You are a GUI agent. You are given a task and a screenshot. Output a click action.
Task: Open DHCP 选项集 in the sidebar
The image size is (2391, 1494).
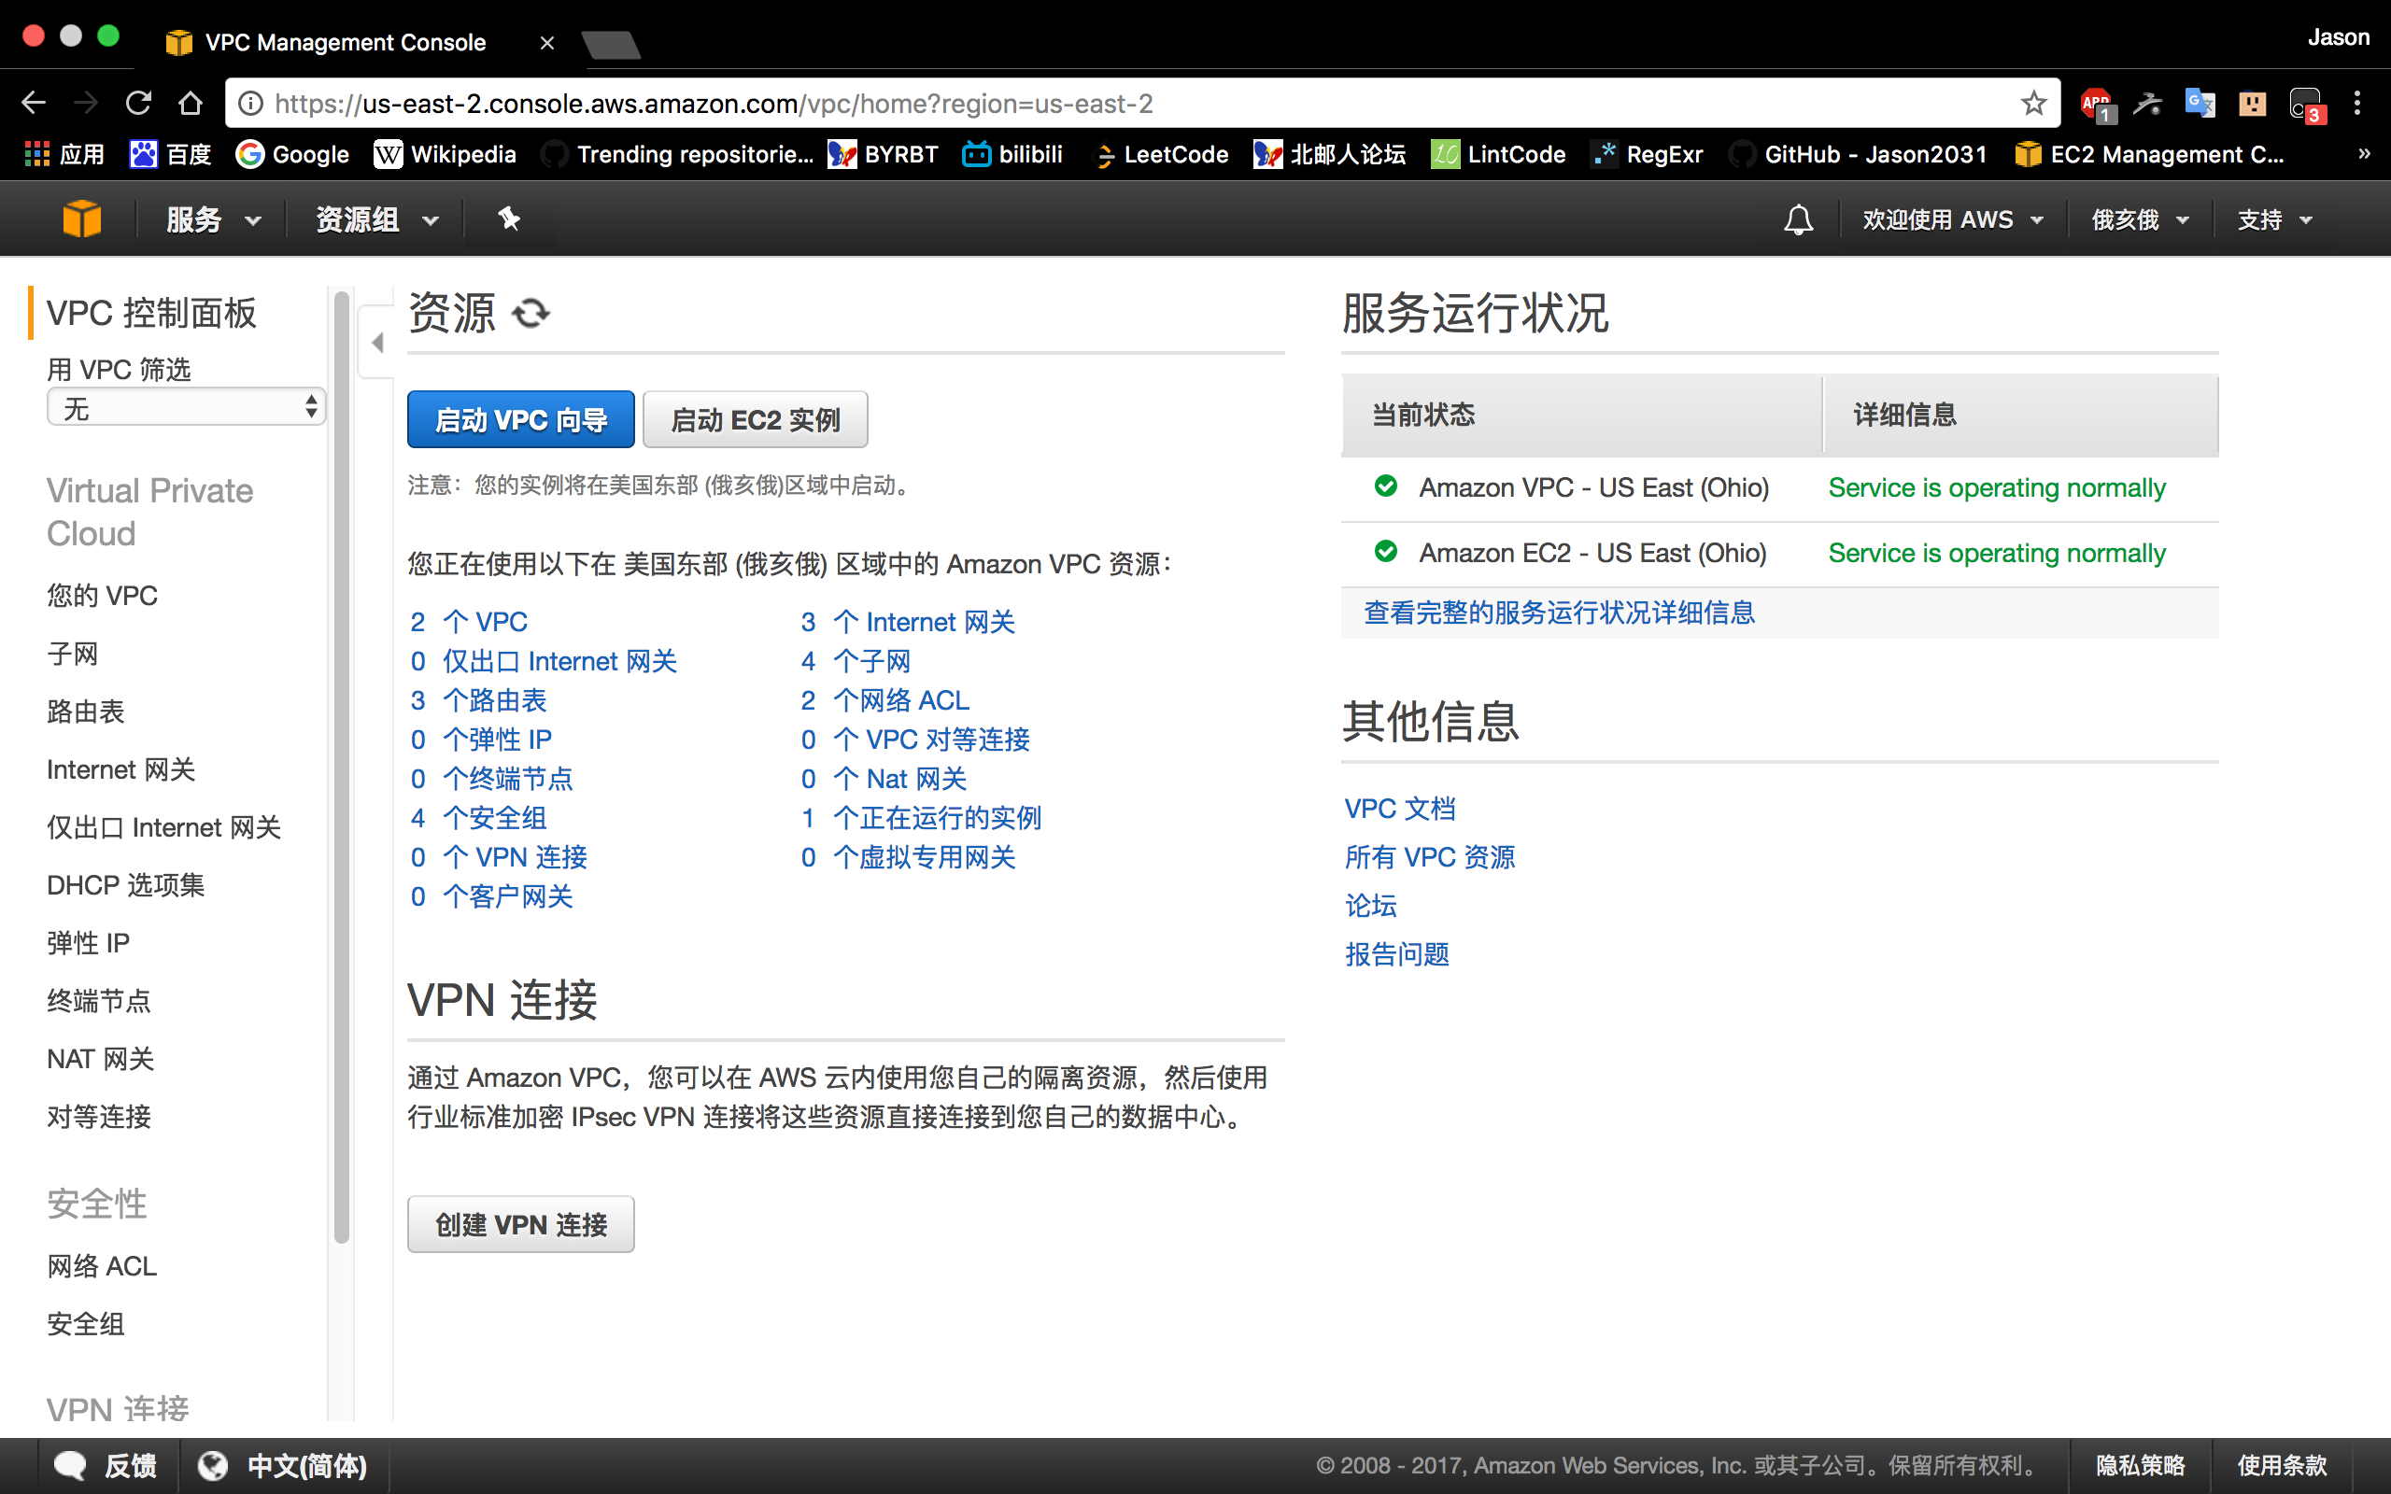coord(125,885)
